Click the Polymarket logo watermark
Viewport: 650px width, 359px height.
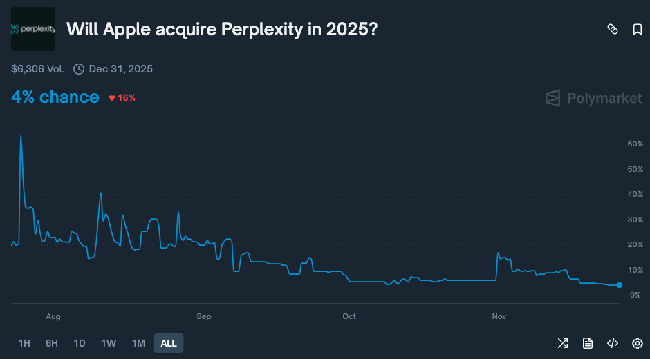point(593,98)
